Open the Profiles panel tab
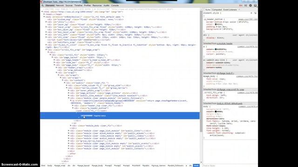This screenshot has width=298, height=167. 88,6
